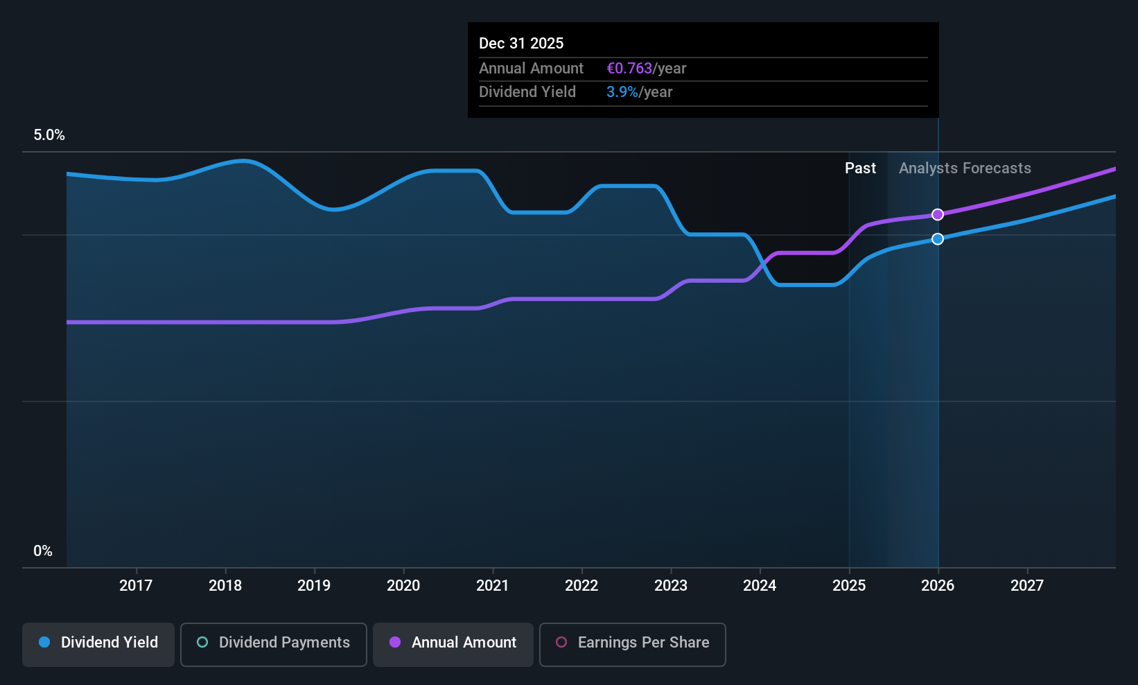
Task: Select the blue Dividend Yield data point marker
Action: click(938, 239)
